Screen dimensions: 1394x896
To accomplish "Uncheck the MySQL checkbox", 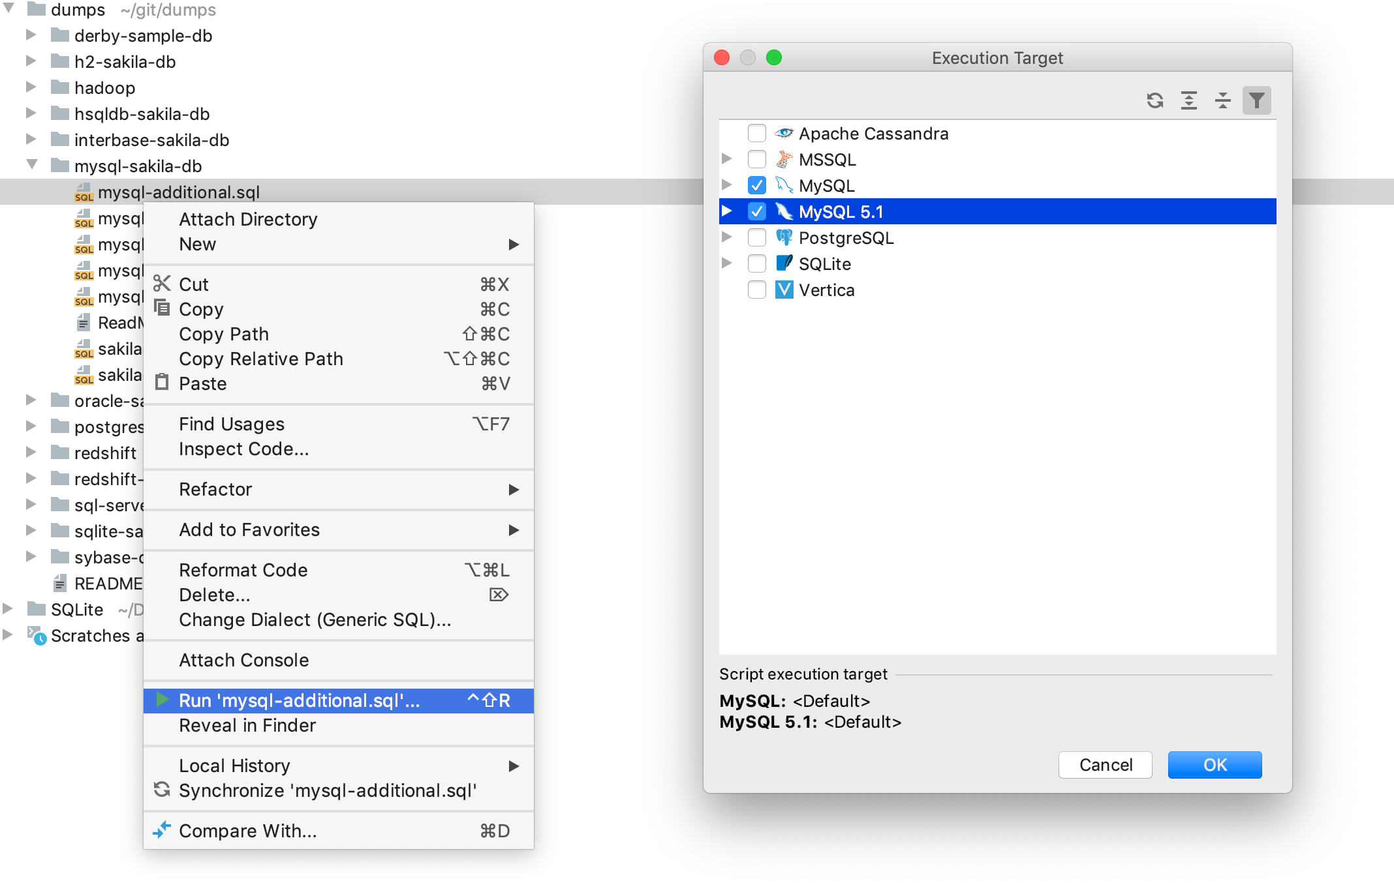I will [x=756, y=185].
